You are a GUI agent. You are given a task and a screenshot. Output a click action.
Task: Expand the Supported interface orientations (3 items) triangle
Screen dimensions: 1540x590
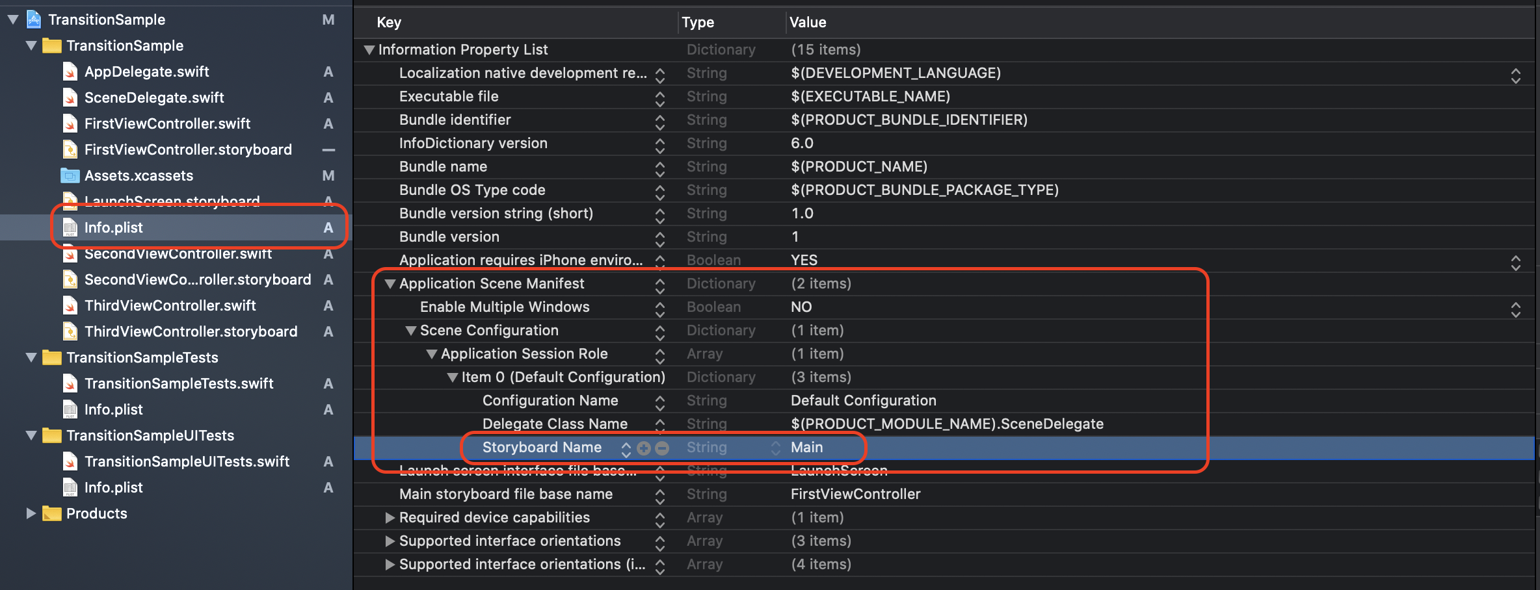coord(390,541)
